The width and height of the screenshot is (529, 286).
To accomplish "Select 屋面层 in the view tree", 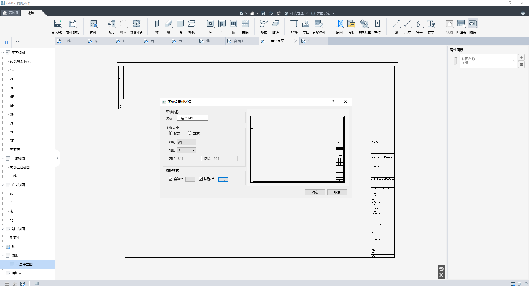I will coord(15,150).
